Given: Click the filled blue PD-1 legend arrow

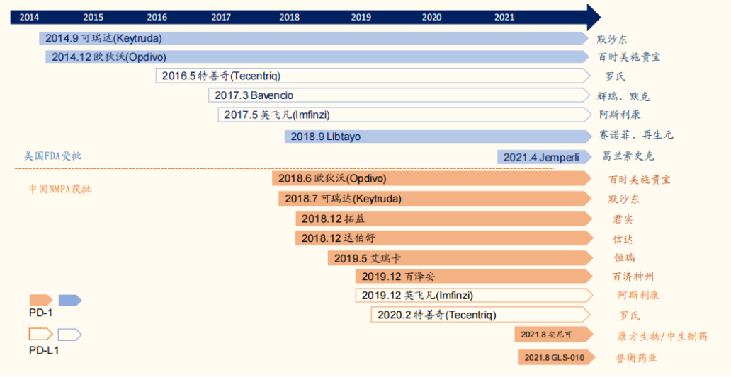Looking at the screenshot, I should tap(70, 300).
